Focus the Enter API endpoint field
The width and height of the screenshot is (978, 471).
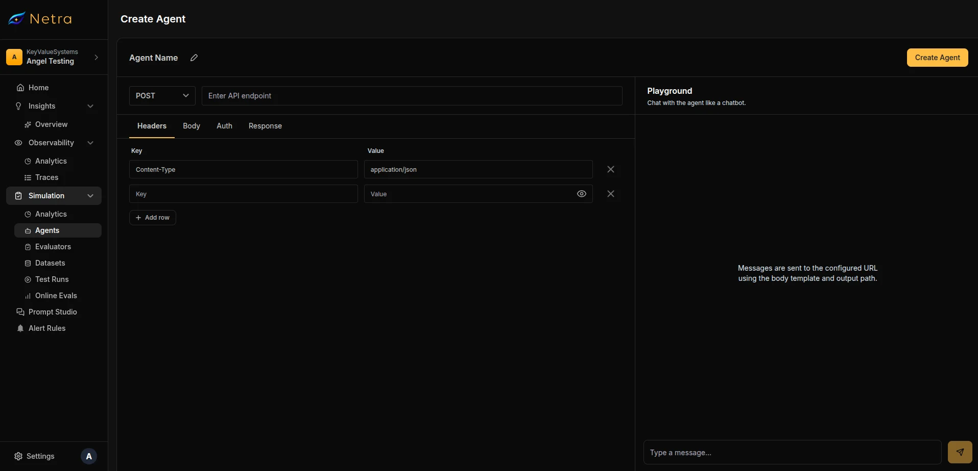412,96
